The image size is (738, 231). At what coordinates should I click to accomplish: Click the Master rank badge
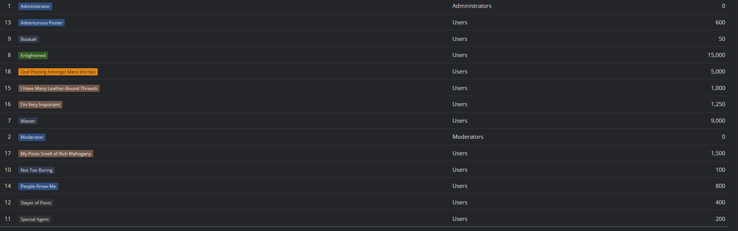pyautogui.click(x=28, y=121)
